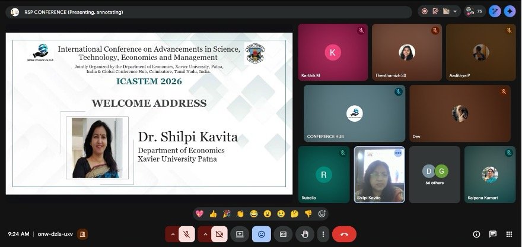Send the thinking face reaction
The image size is (522, 247).
coord(294,214)
